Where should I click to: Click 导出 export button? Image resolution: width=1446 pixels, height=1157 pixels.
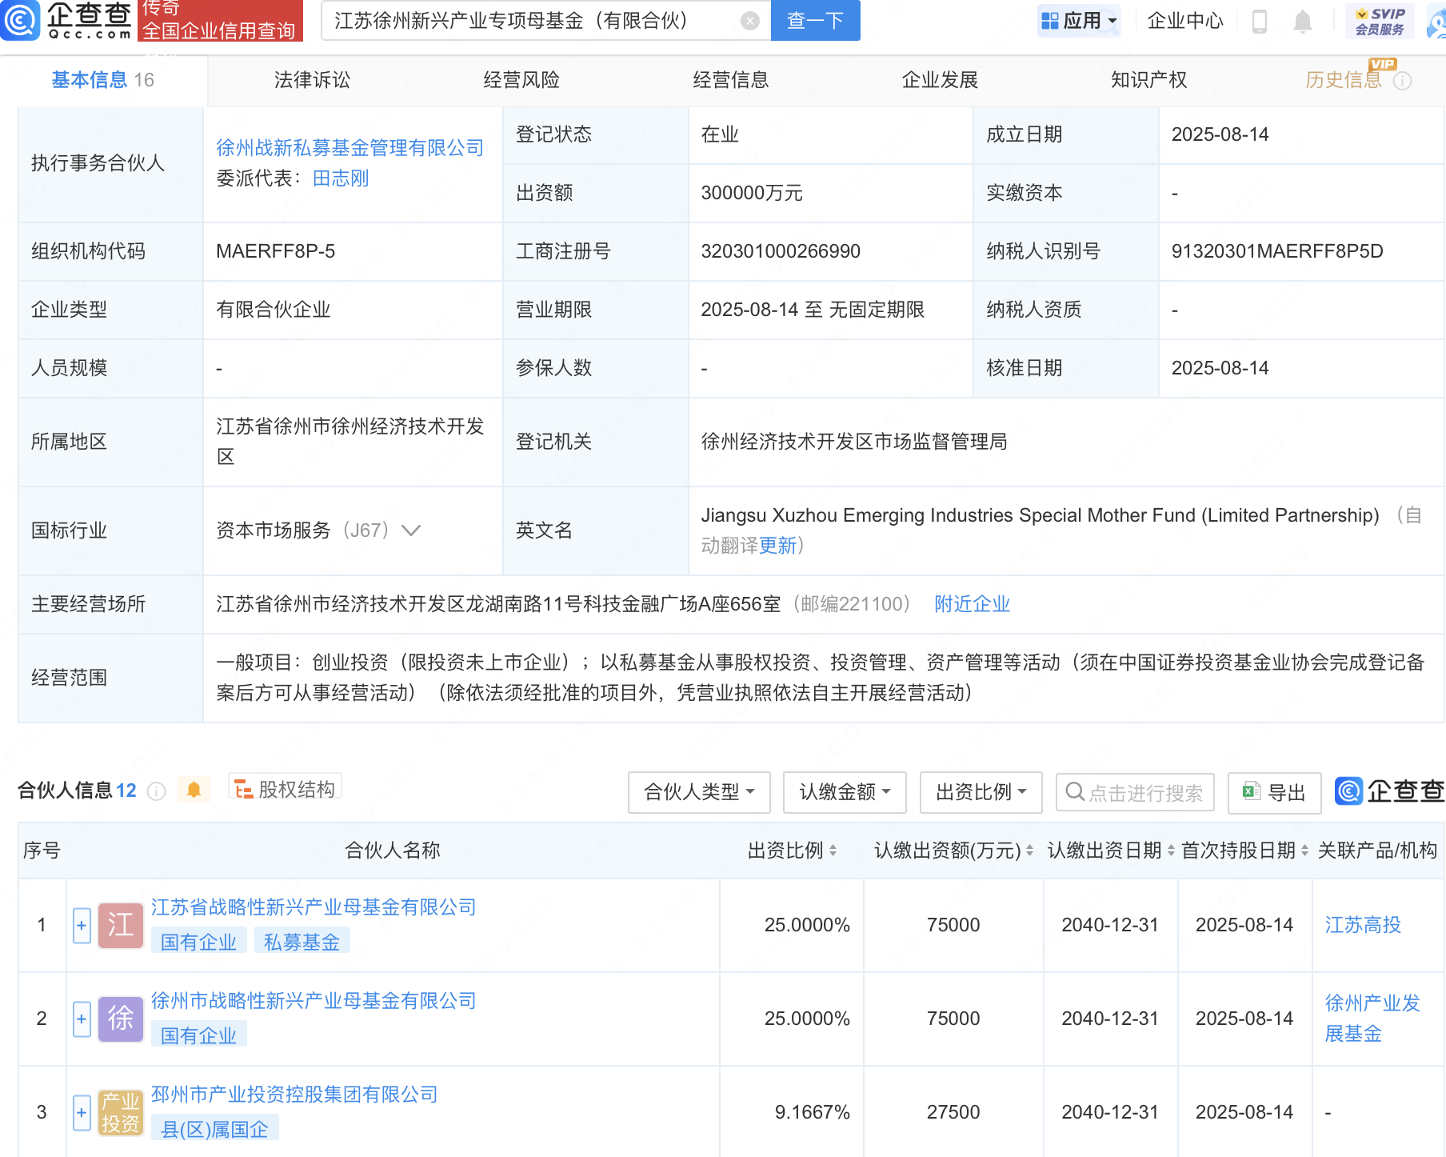(1274, 792)
